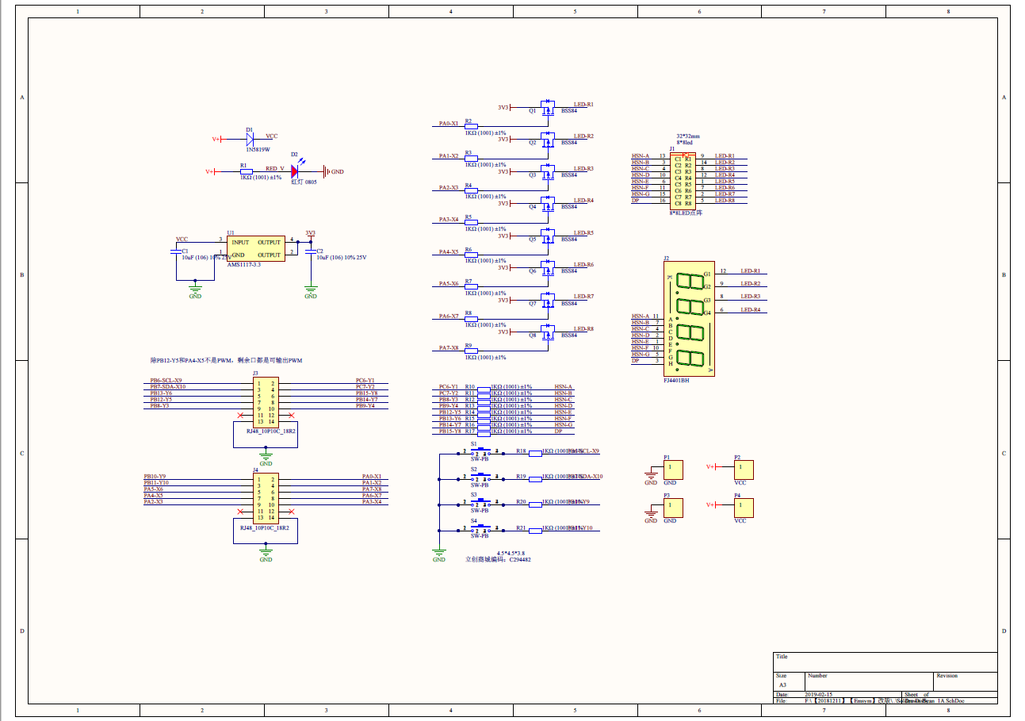Select the P3 GND pad box
The image size is (1025, 721).
[674, 508]
